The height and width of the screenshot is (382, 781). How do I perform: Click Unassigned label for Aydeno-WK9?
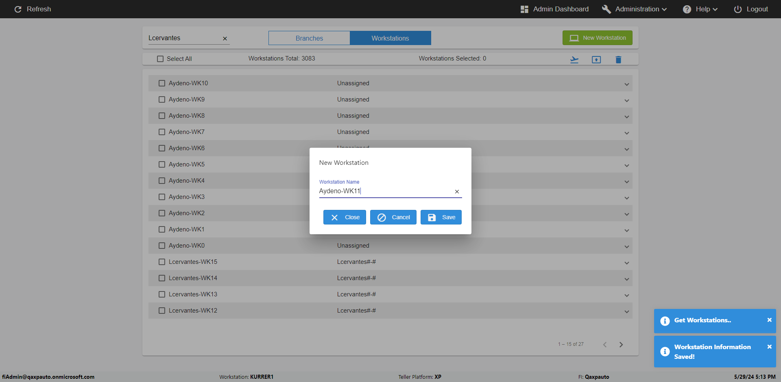[353, 99]
